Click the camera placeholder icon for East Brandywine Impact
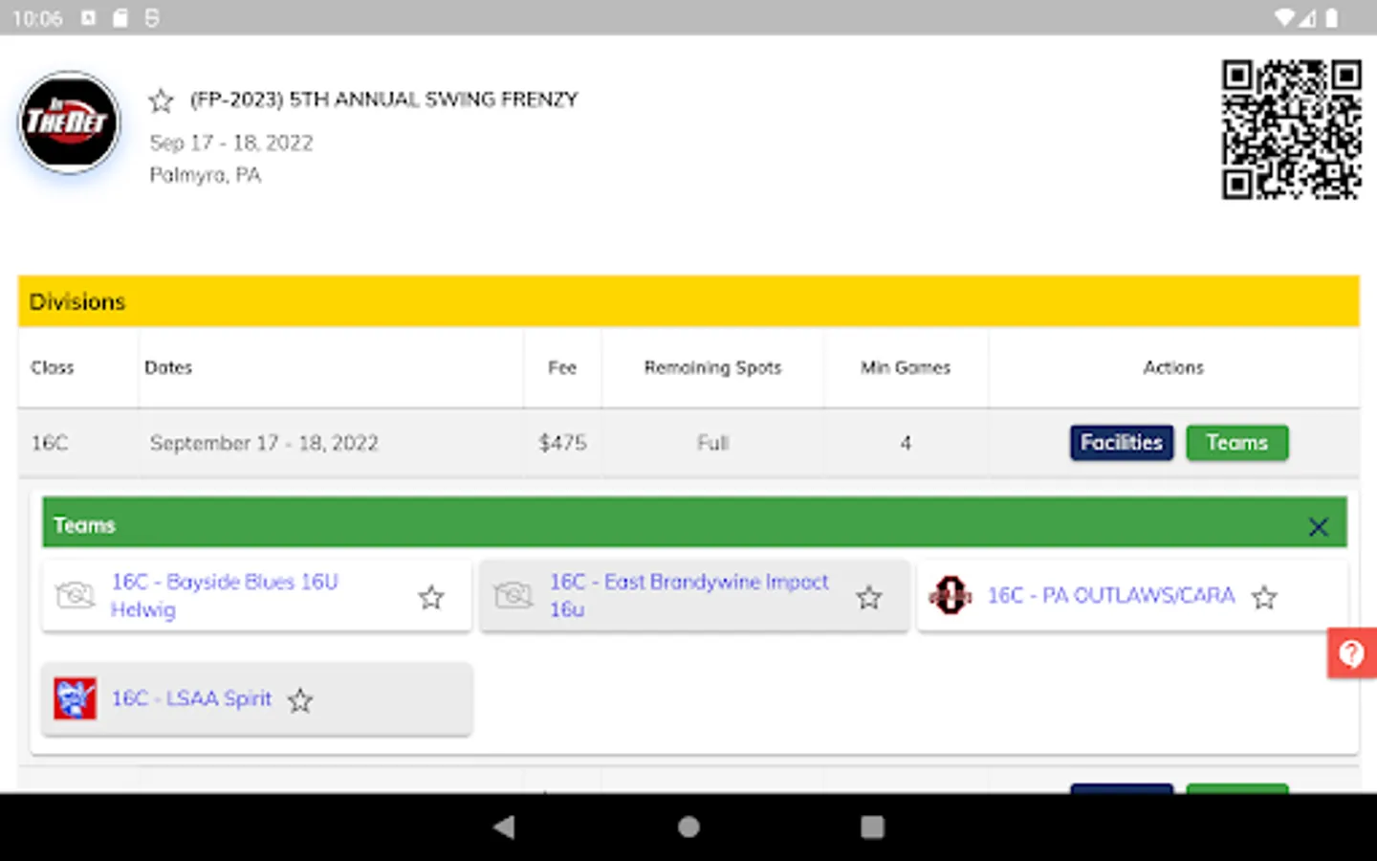The image size is (1377, 861). pos(514,595)
